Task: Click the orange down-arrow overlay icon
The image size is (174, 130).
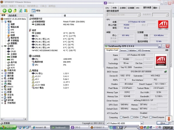Action: click(169, 119)
